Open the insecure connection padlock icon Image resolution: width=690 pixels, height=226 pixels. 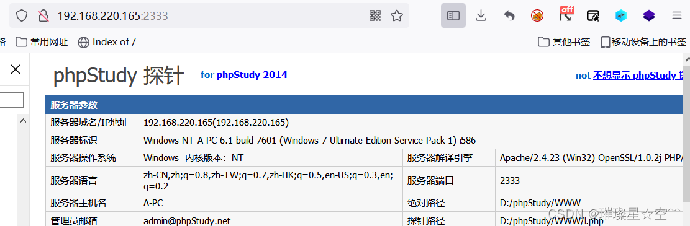(x=43, y=16)
